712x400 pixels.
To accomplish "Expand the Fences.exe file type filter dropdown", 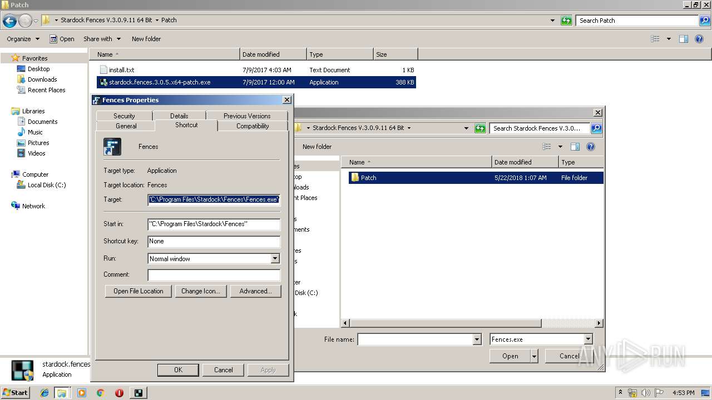I will [x=588, y=339].
